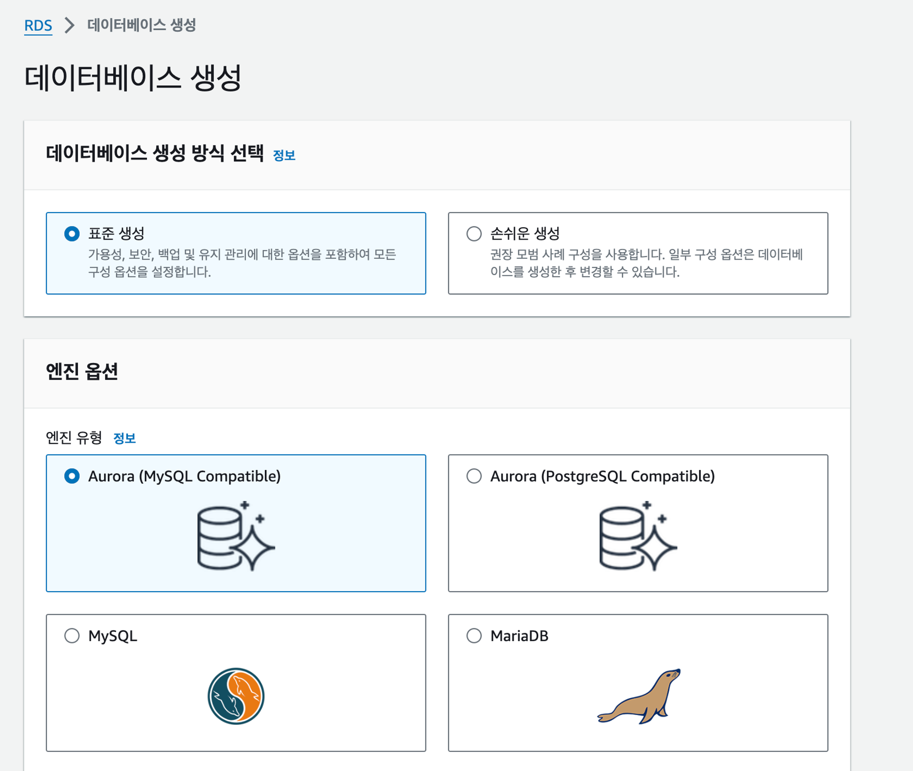
Task: Open the RDS breadcrumb link
Action: coord(38,25)
